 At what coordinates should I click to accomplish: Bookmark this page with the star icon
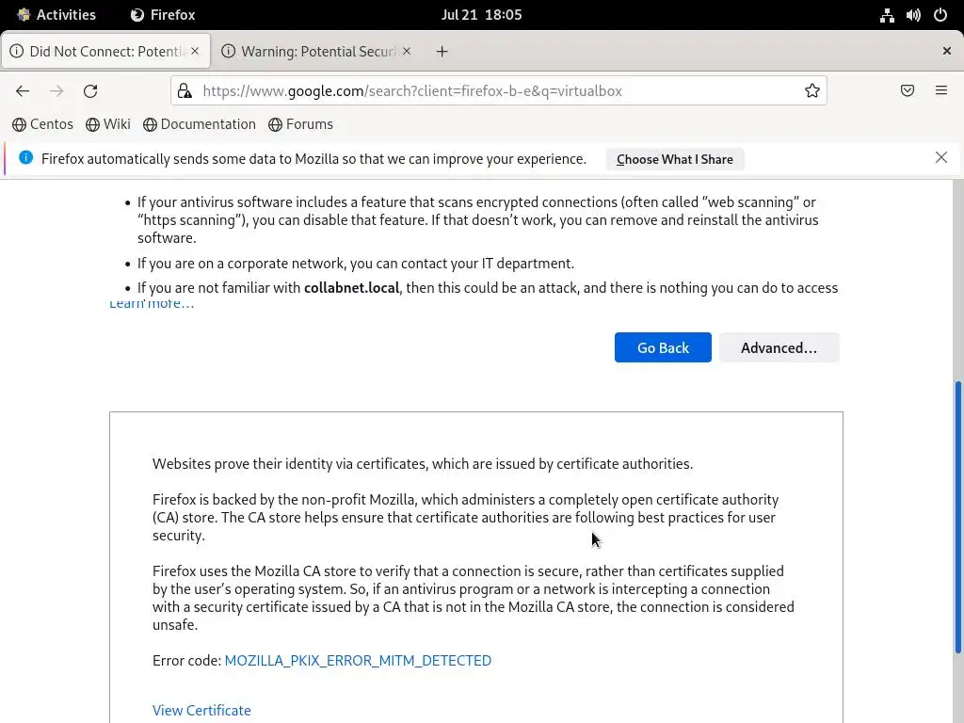(812, 91)
